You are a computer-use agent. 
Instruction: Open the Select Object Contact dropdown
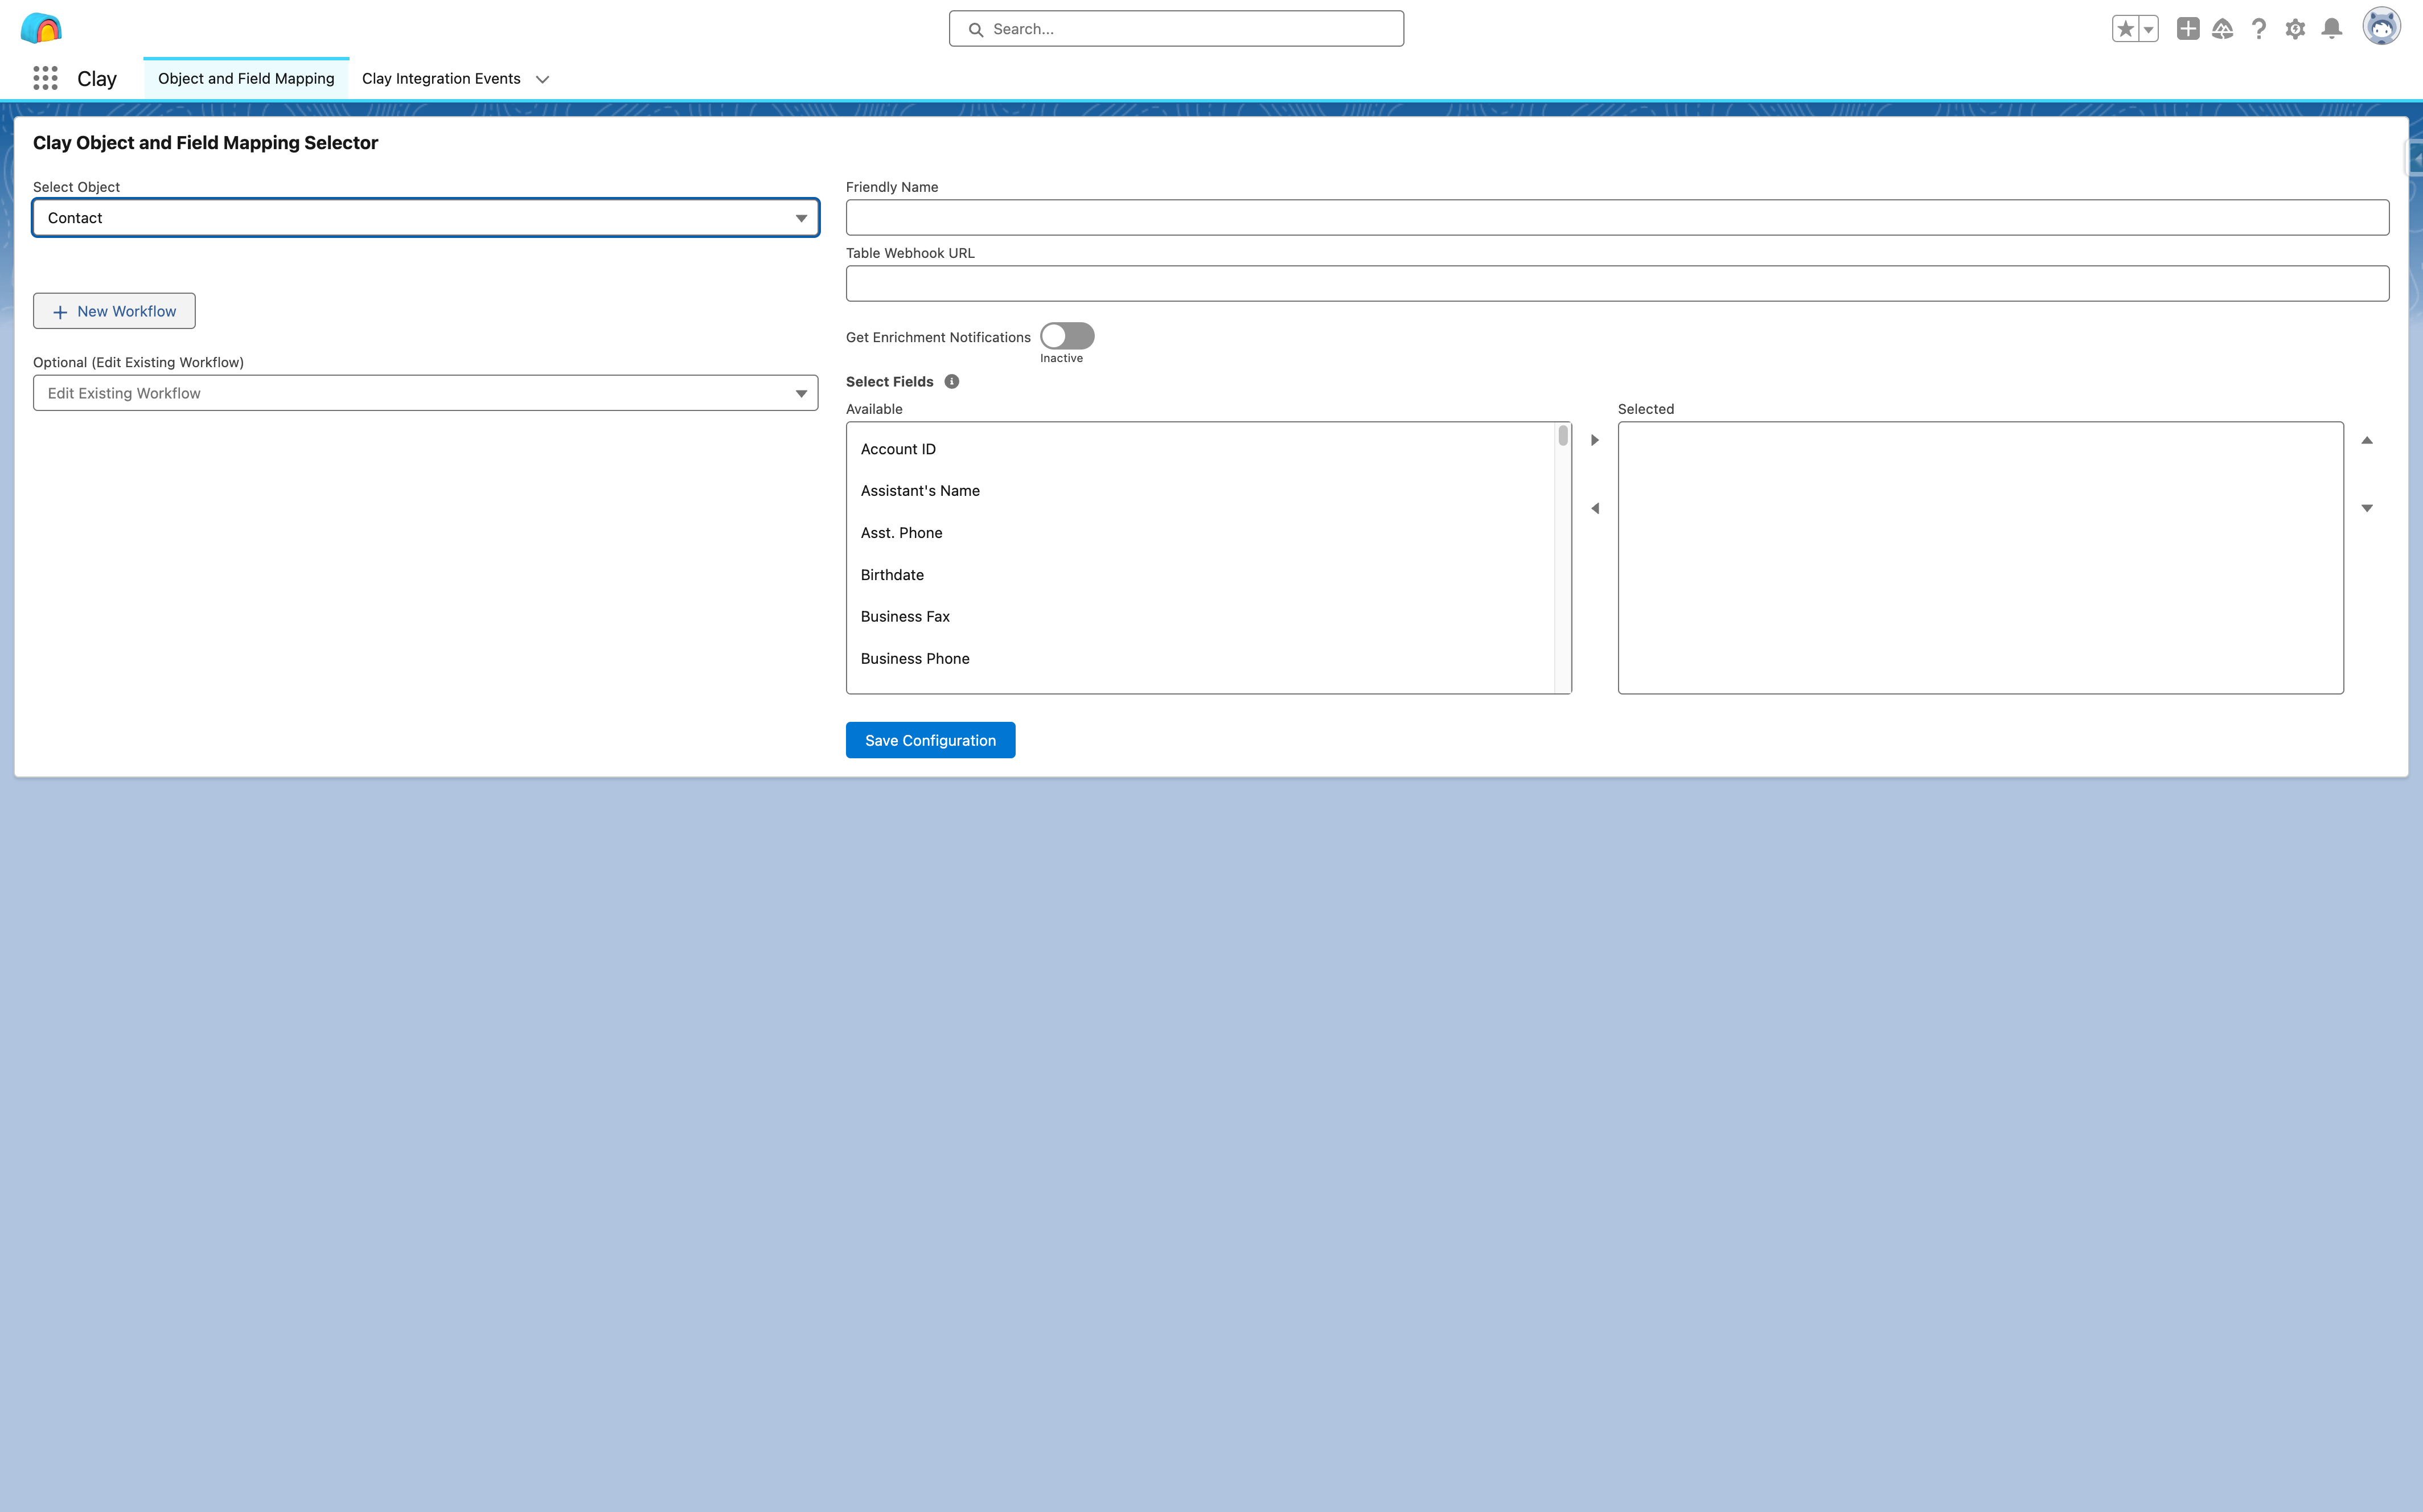[x=426, y=218]
